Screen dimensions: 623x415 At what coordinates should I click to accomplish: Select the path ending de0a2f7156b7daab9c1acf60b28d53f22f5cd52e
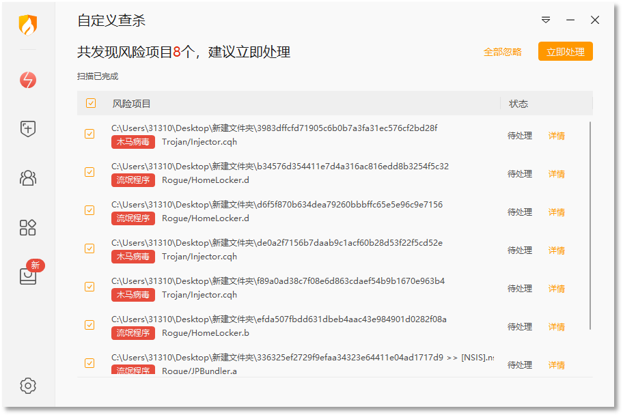(277, 242)
